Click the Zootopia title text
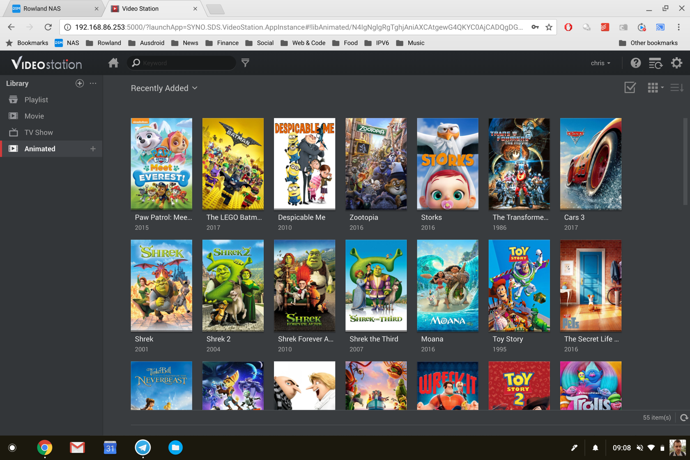This screenshot has height=460, width=690. (364, 217)
